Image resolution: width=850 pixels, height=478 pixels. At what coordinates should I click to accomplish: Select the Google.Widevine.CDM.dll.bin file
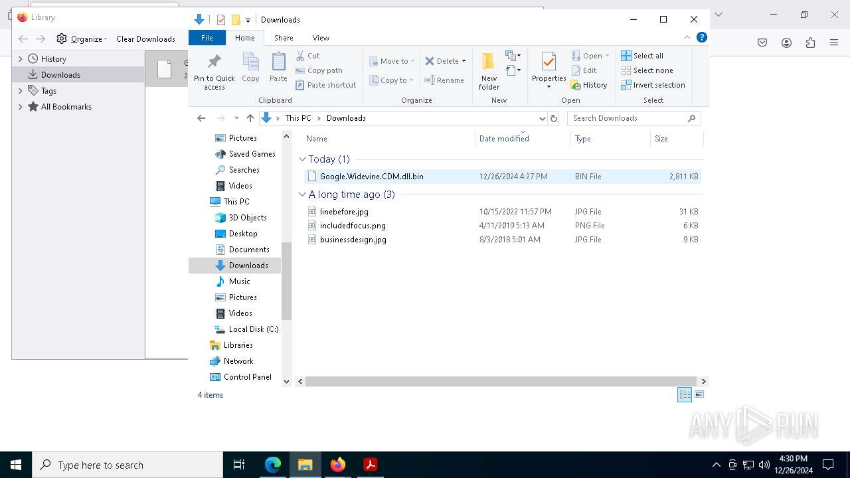(x=502, y=177)
